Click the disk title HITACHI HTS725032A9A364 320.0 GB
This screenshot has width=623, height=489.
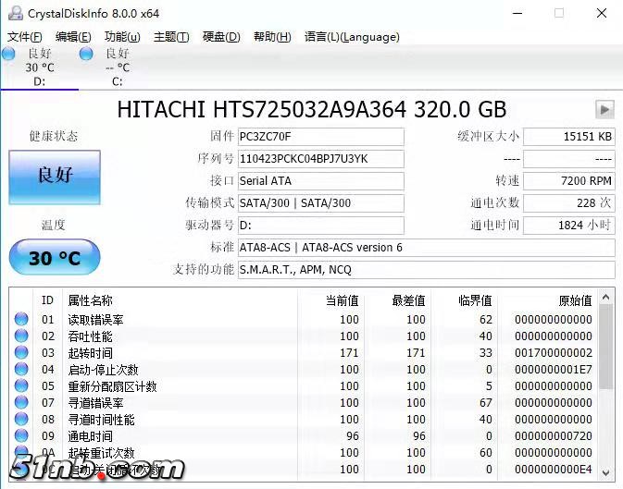tap(312, 109)
